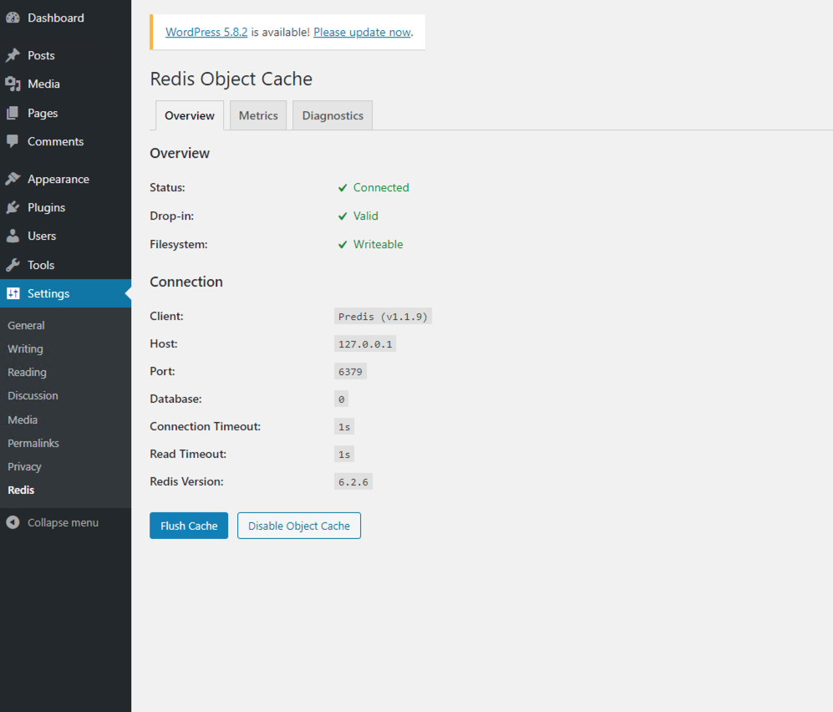Click the green checkmark beside Connected

(343, 187)
